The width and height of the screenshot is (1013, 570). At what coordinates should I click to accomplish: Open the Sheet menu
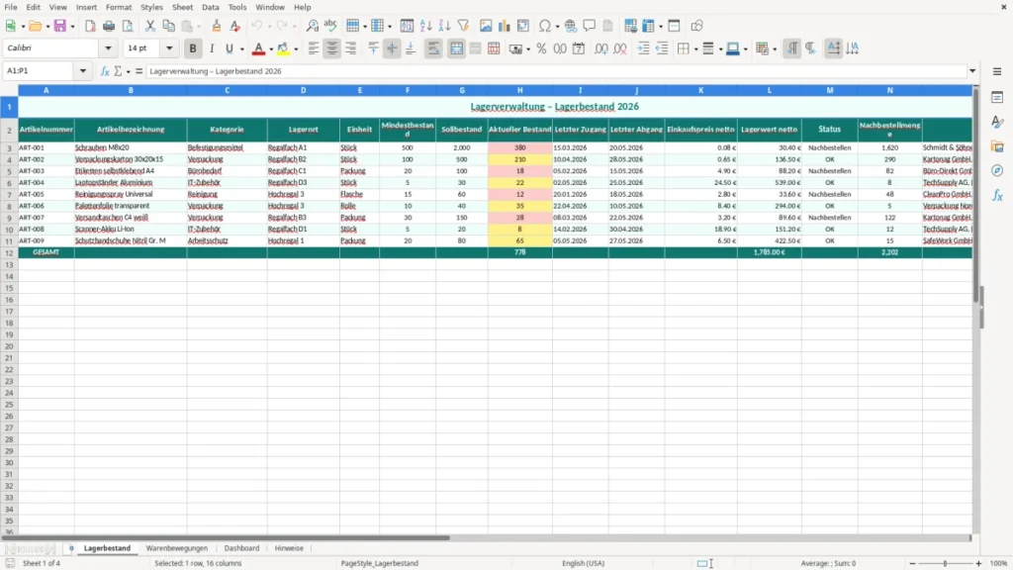[182, 7]
